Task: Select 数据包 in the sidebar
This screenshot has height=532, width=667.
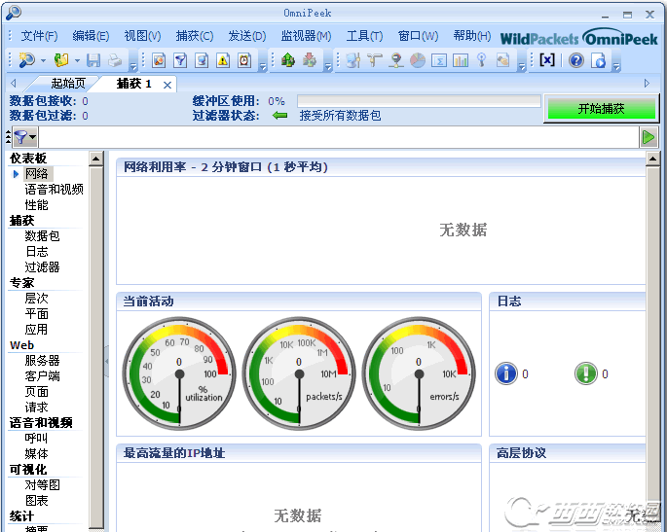Action: point(42,235)
